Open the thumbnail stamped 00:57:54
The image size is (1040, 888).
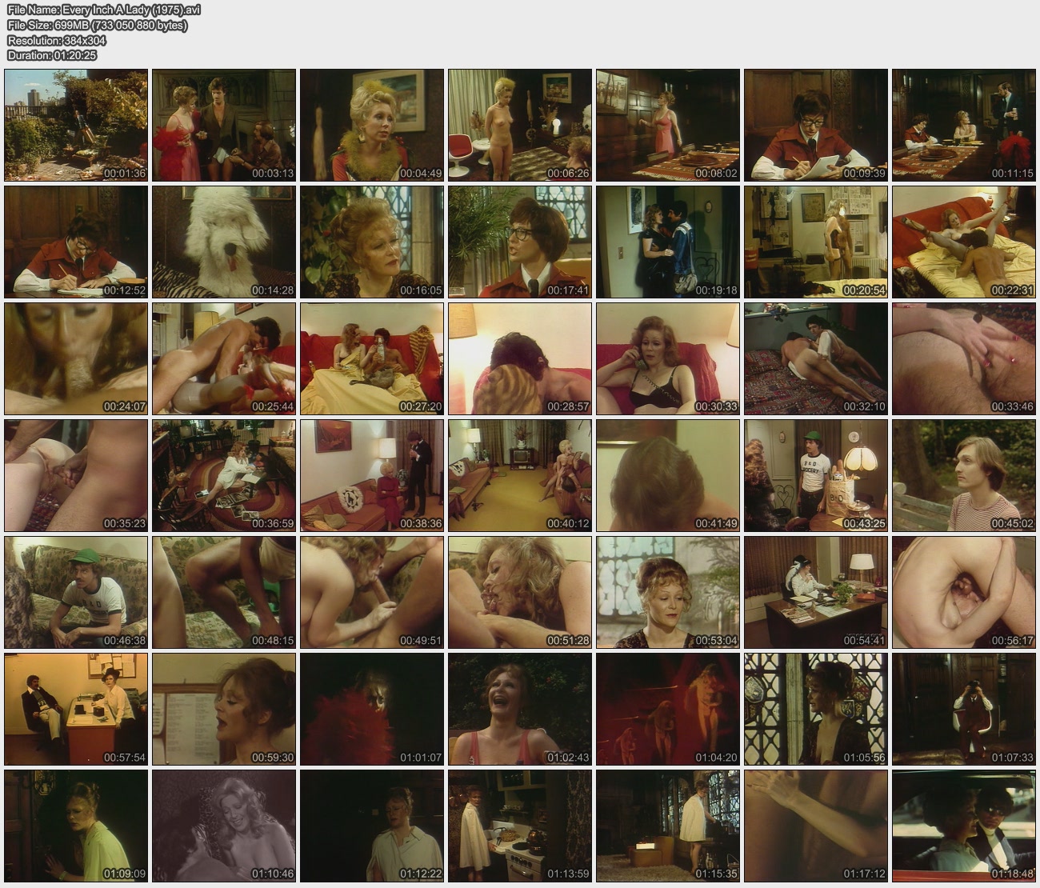coord(76,709)
